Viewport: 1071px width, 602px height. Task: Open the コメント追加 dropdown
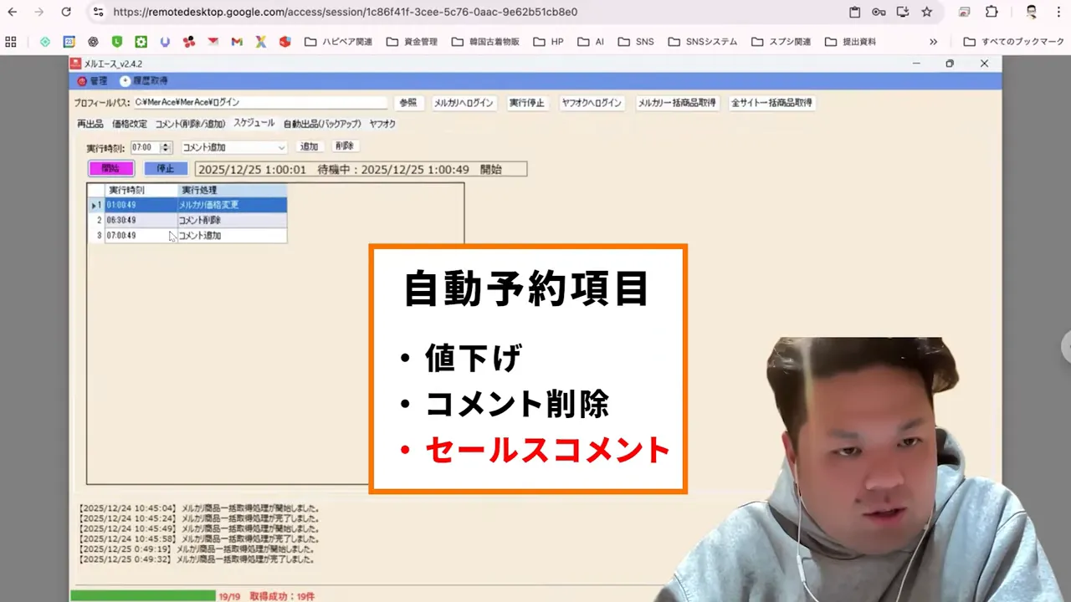[281, 145]
